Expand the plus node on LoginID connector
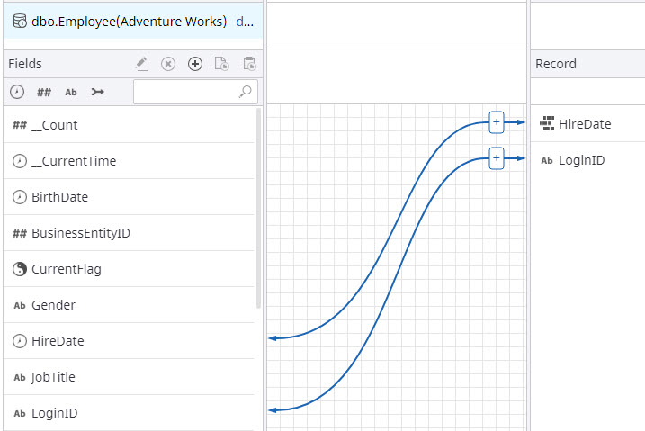Image resolution: width=645 pixels, height=431 pixels. (496, 158)
